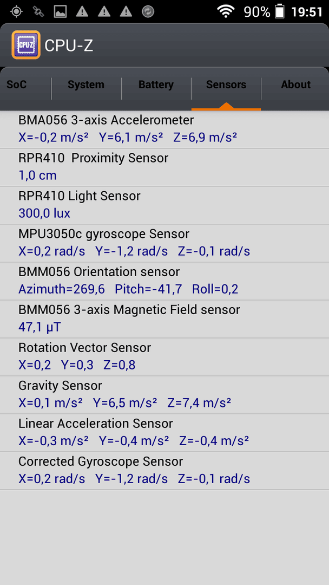The height and width of the screenshot is (585, 329).
Task: Tap the satellite-off status bar icon
Action: coord(38,11)
